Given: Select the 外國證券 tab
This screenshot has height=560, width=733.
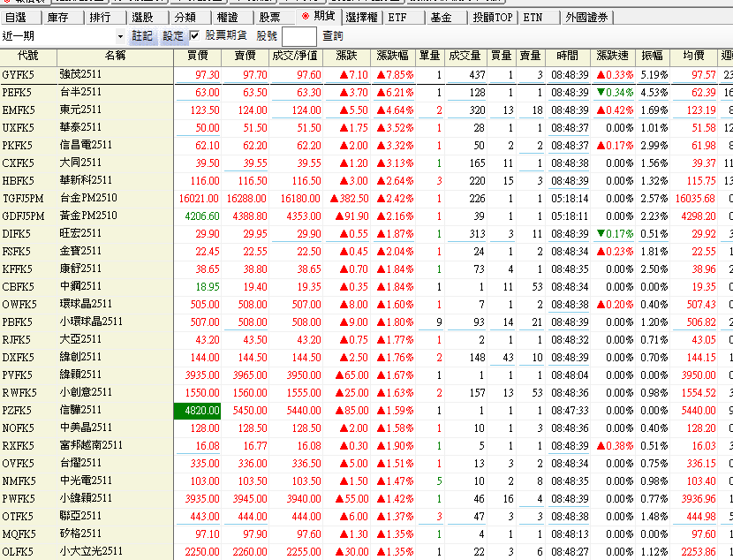Looking at the screenshot, I should click(x=587, y=17).
